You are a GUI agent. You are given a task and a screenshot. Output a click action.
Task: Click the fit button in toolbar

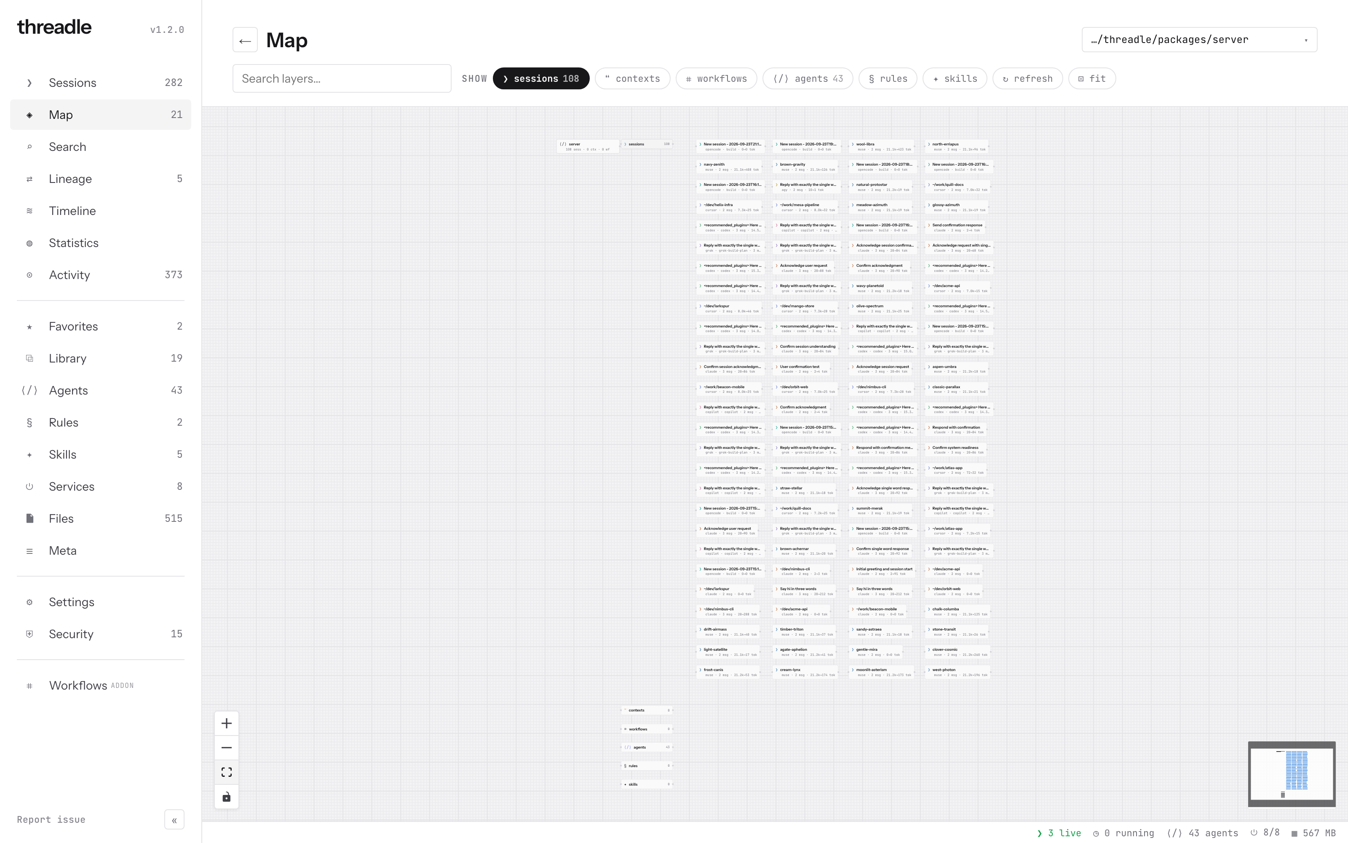click(x=1092, y=79)
